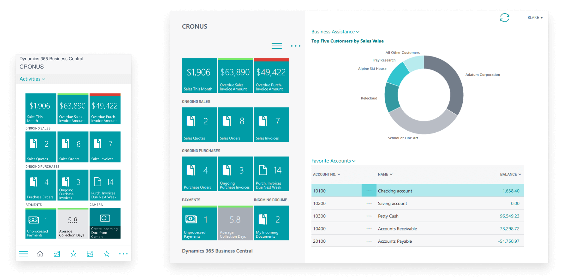562x279 pixels.
Task: Expand the Business Assistance dropdown
Action: tap(335, 32)
